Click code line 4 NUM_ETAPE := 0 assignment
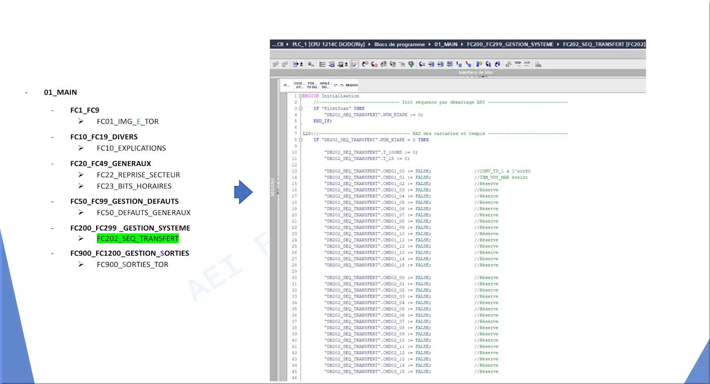This screenshot has height=384, width=710. (374, 115)
